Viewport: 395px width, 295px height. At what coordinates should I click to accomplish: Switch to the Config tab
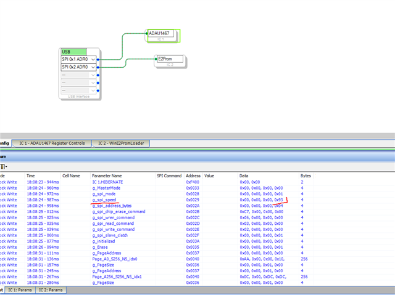pos(5,143)
